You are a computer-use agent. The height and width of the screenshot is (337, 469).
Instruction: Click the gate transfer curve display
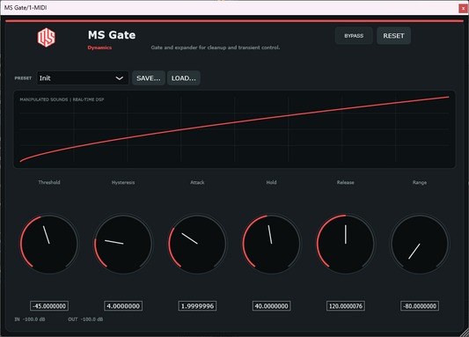(x=234, y=129)
